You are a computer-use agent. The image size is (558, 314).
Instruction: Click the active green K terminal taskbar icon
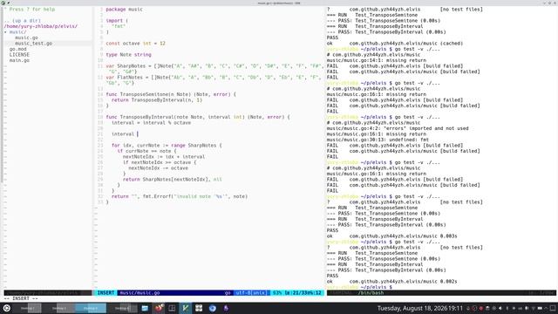coord(186,308)
